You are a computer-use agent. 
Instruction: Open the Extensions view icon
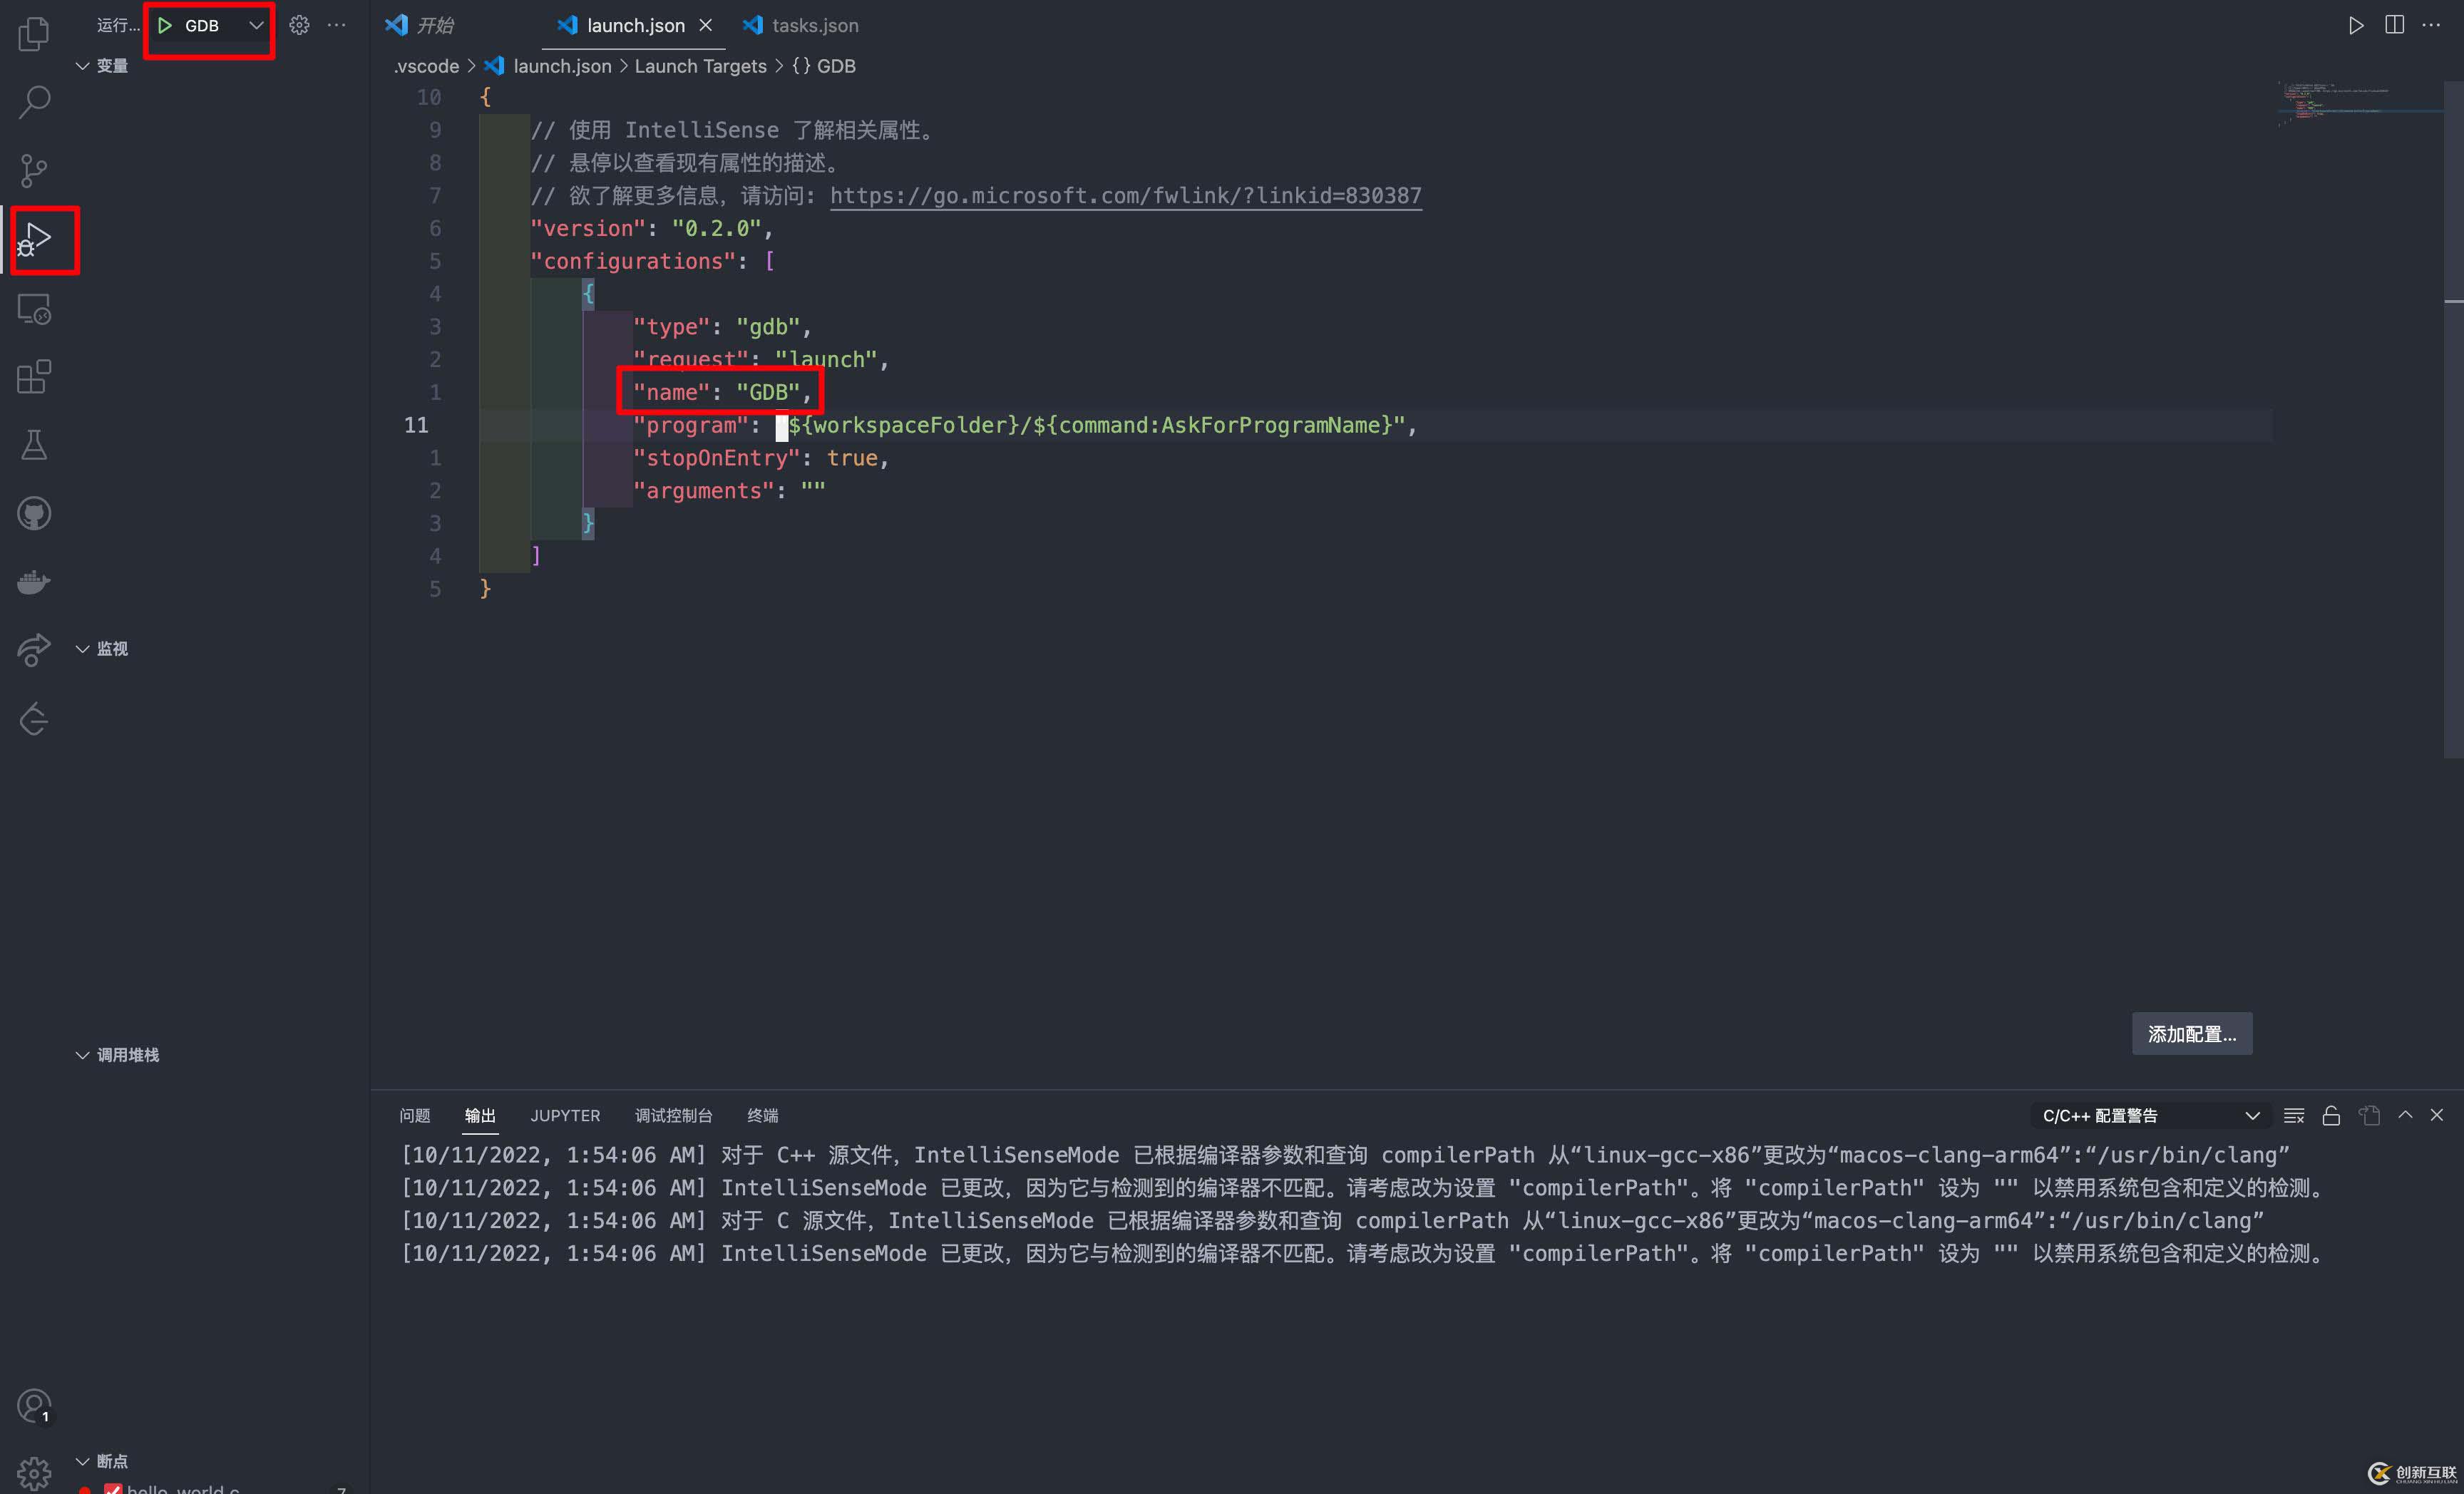pyautogui.click(x=34, y=377)
